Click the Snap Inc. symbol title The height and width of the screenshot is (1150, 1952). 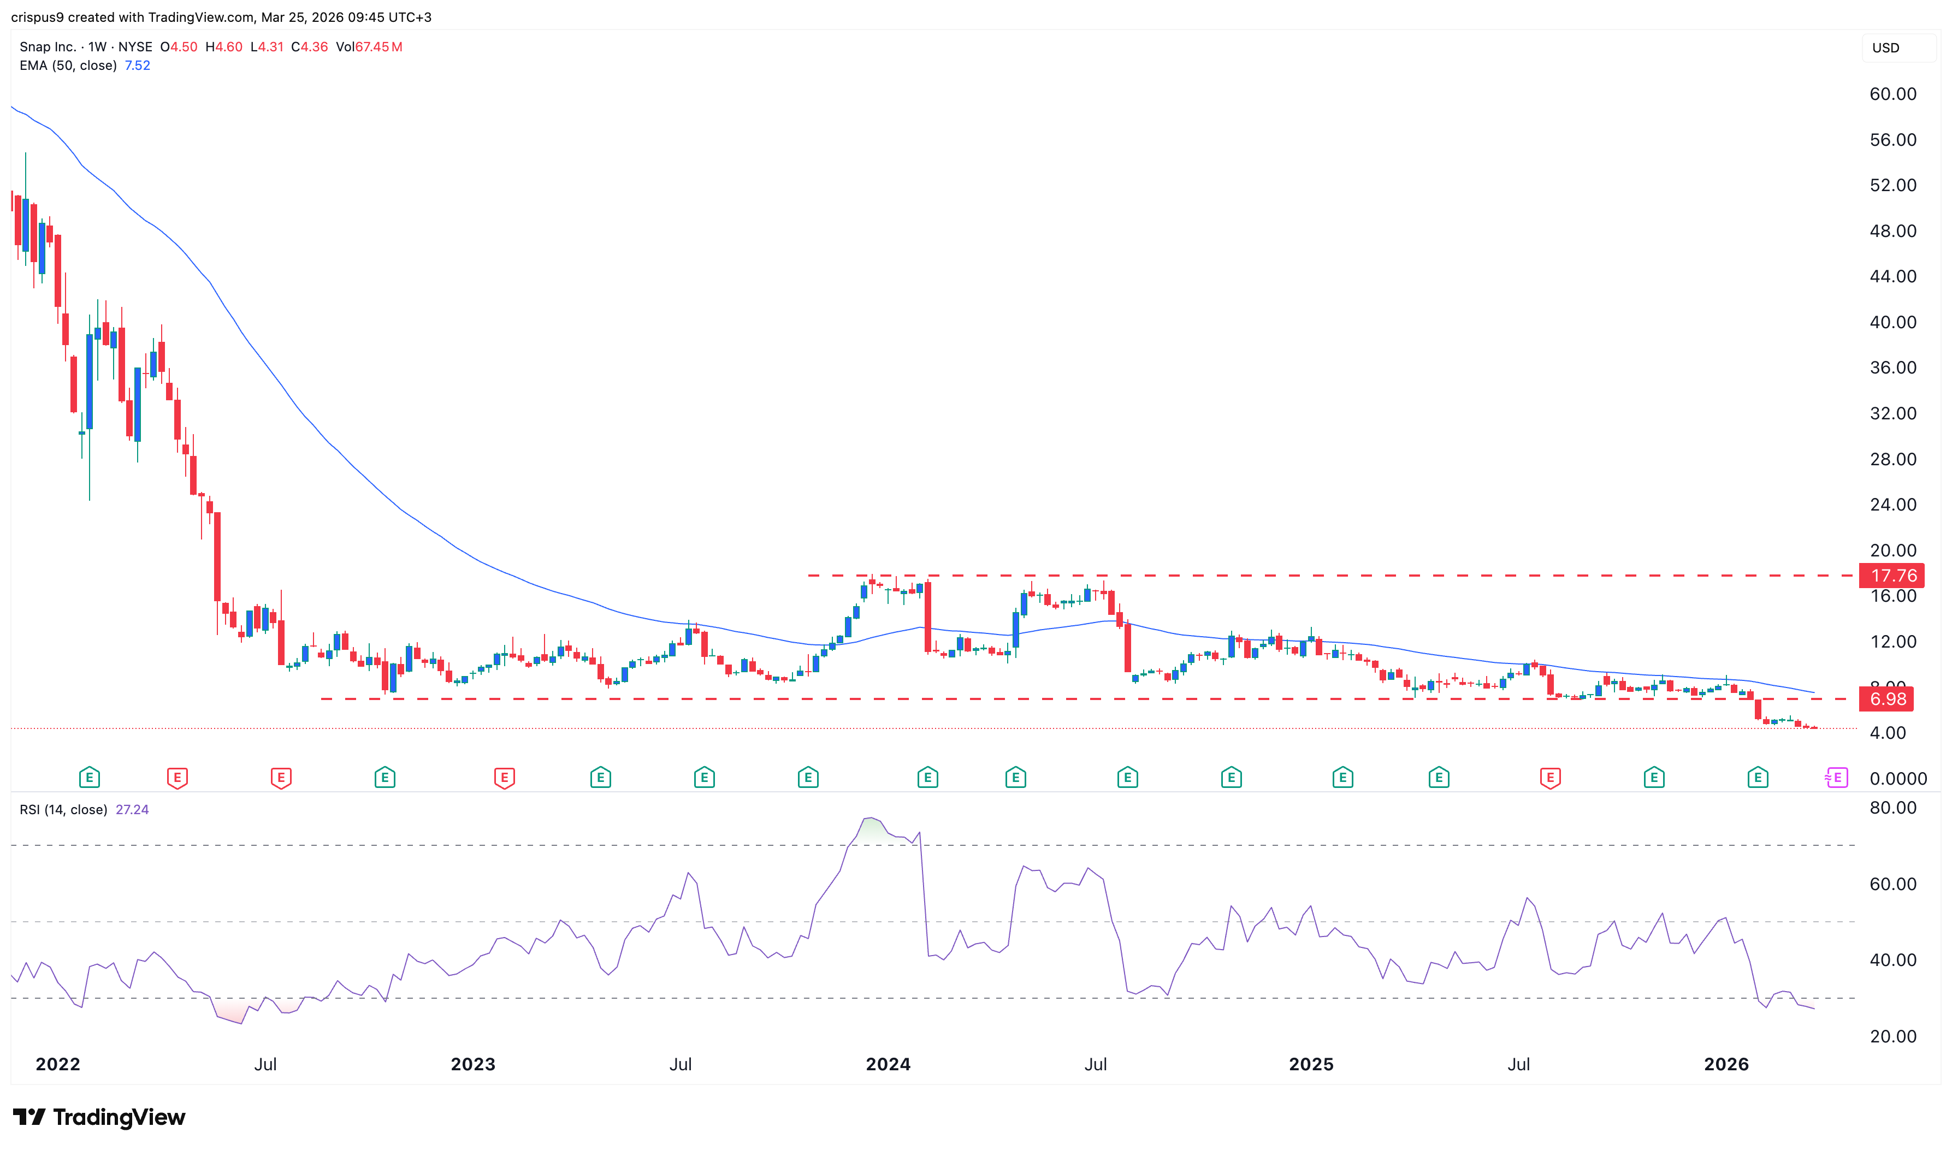[x=48, y=48]
